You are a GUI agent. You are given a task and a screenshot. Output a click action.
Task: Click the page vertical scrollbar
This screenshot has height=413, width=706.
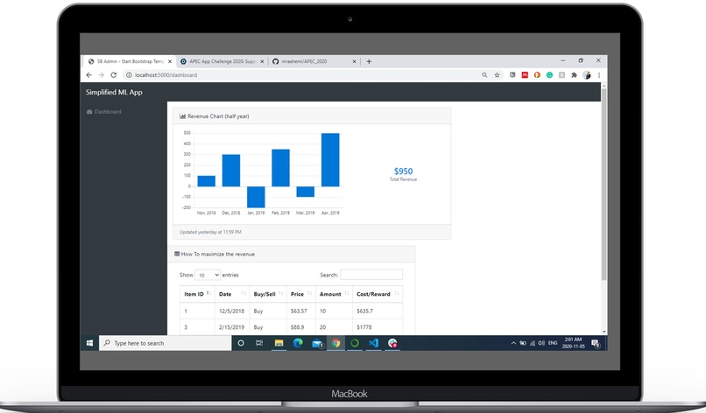coord(604,185)
